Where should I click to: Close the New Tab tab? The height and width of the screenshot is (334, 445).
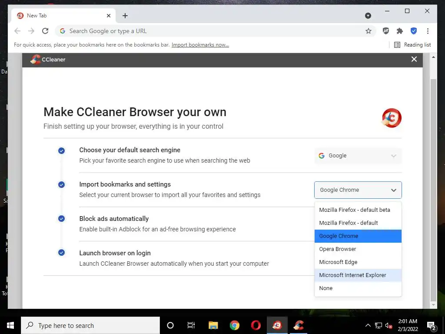coord(108,16)
